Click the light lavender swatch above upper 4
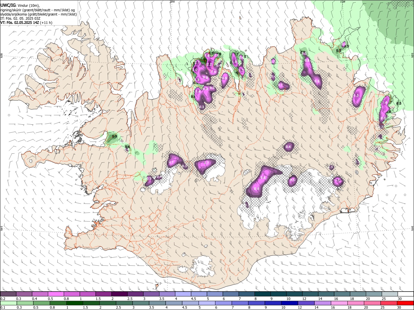The height and width of the screenshot is (310, 414). [183, 294]
